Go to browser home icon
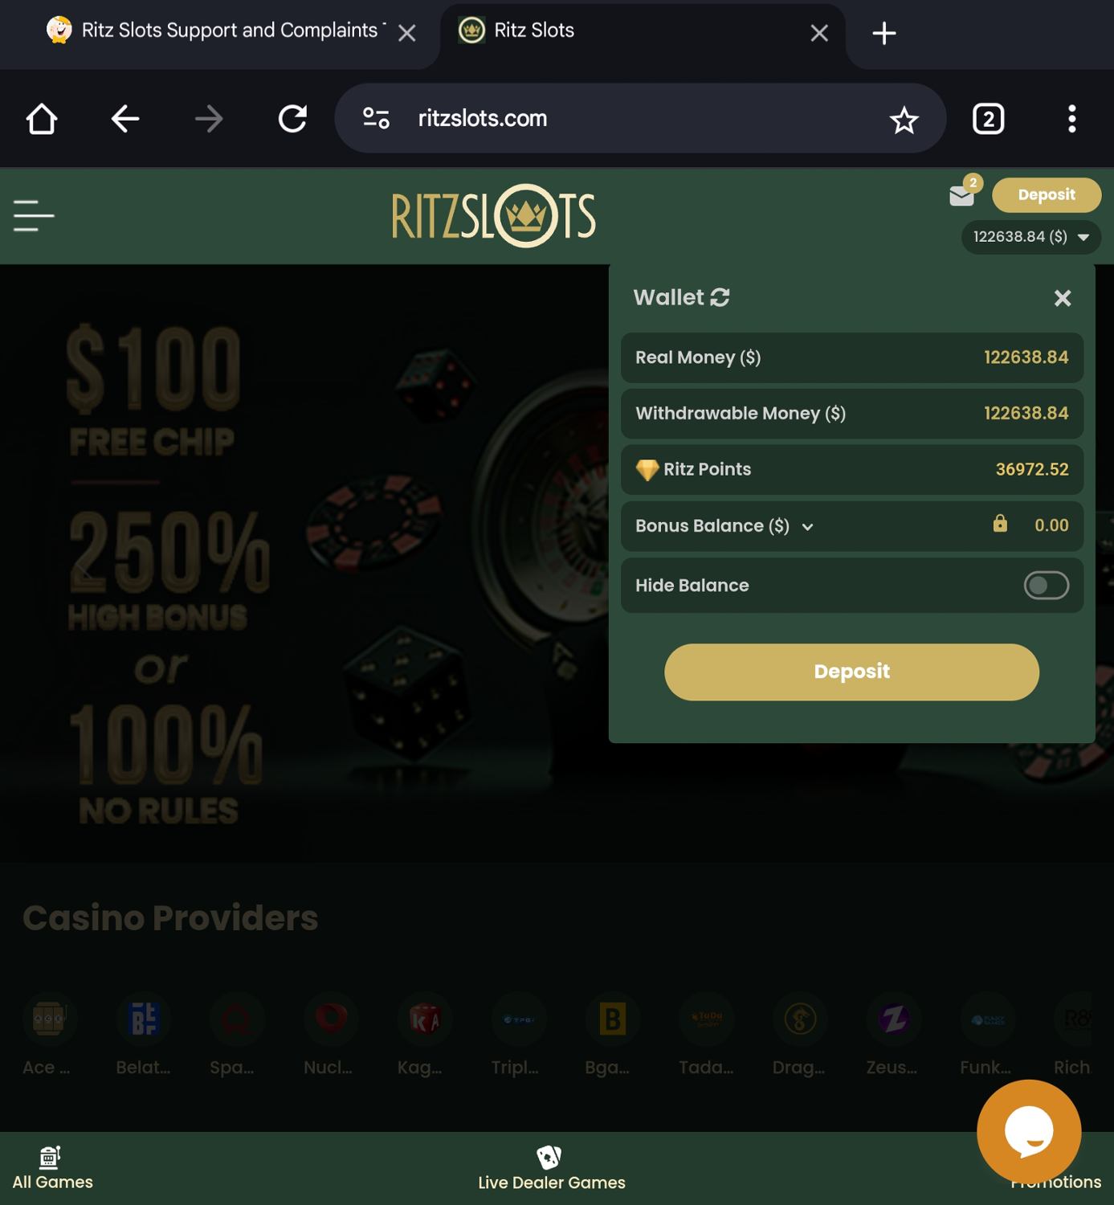Image resolution: width=1114 pixels, height=1205 pixels. coord(42,119)
